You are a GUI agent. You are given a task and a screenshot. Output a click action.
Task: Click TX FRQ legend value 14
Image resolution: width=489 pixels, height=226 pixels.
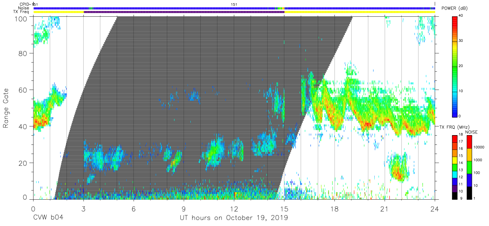[x=460, y=163]
